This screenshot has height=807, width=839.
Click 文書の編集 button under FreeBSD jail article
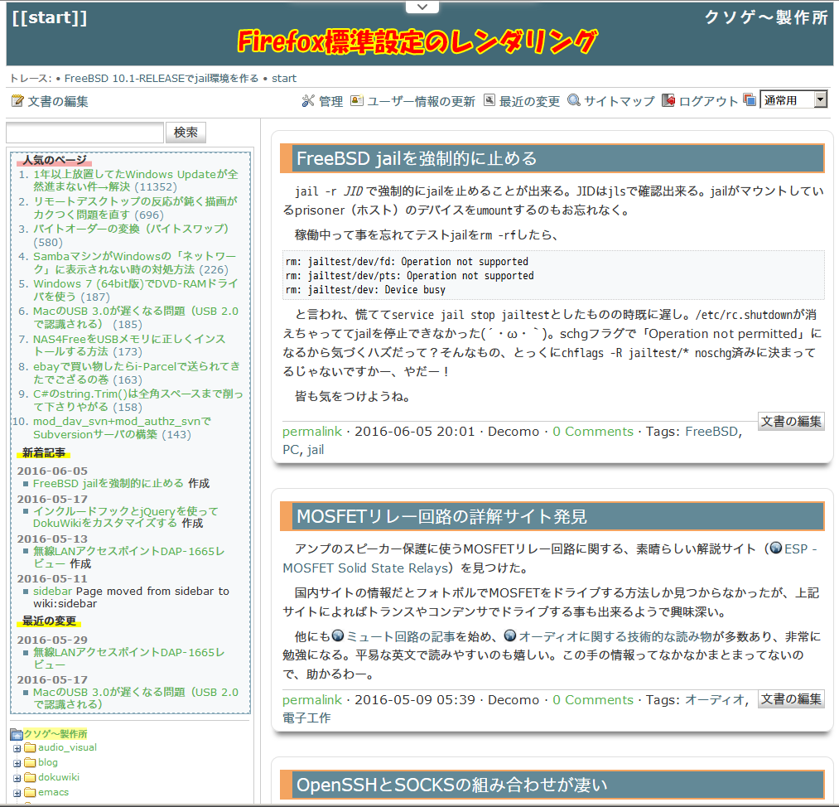pos(791,421)
